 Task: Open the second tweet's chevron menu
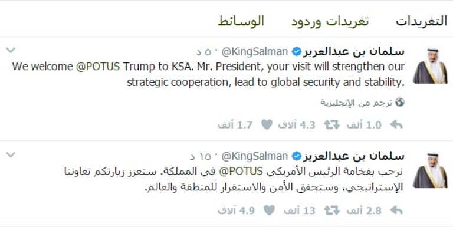pos(11,155)
